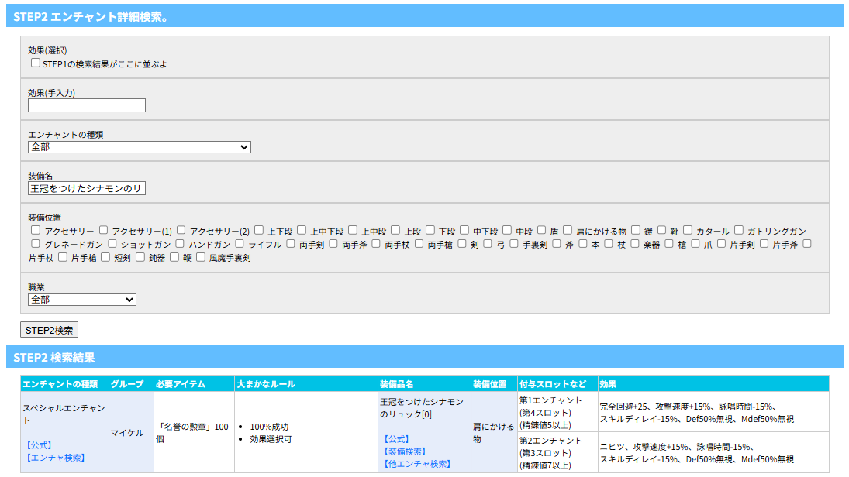Click the 効果 column header
The height and width of the screenshot is (477, 849).
coord(608,384)
